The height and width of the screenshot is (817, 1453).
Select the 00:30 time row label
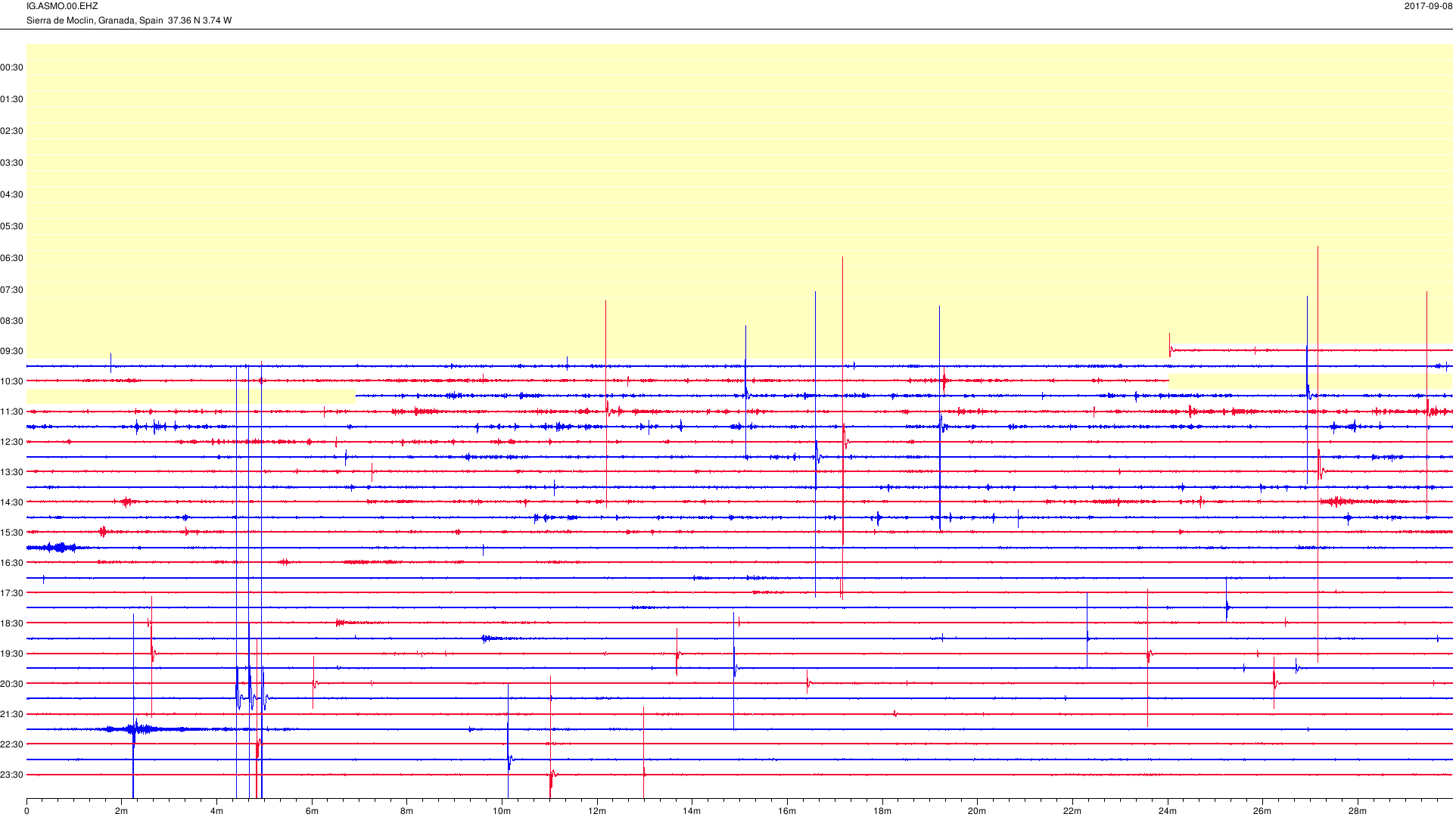pos(12,67)
